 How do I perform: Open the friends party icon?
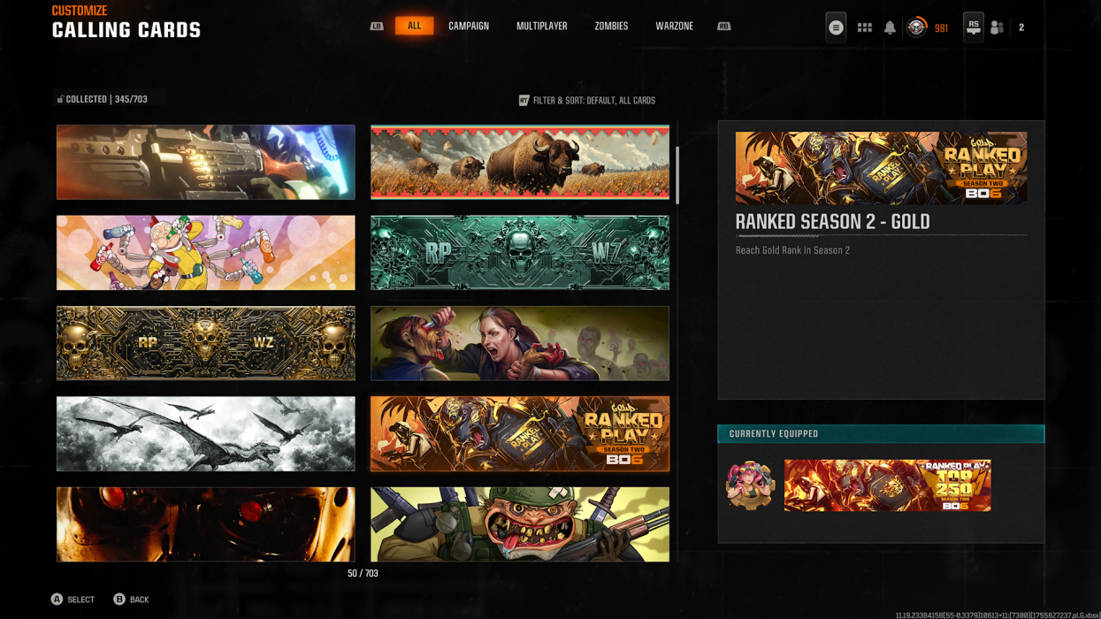coord(998,27)
